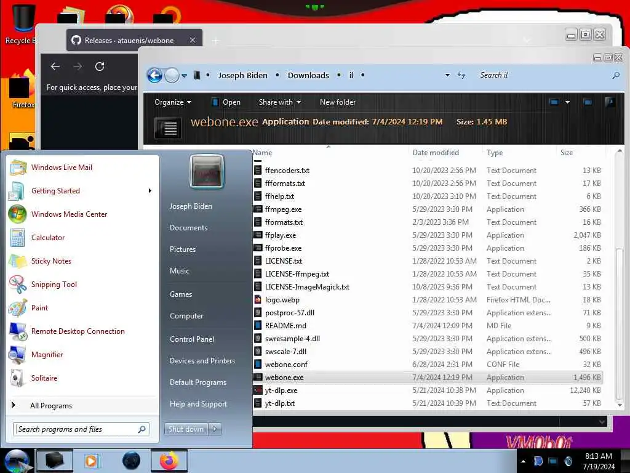This screenshot has height=473, width=630.
Task: Open Paint from Start menu
Action: pos(39,308)
